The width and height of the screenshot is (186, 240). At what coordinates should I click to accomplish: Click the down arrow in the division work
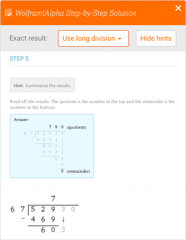tap(63, 219)
